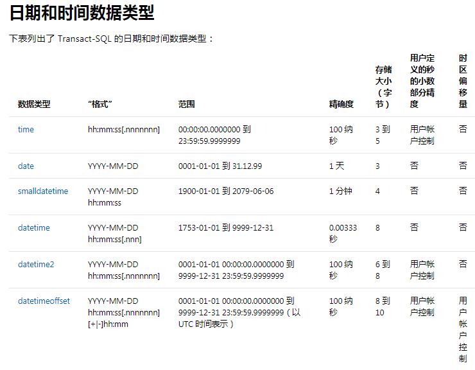Click storage size 6 到 8

click(383, 270)
